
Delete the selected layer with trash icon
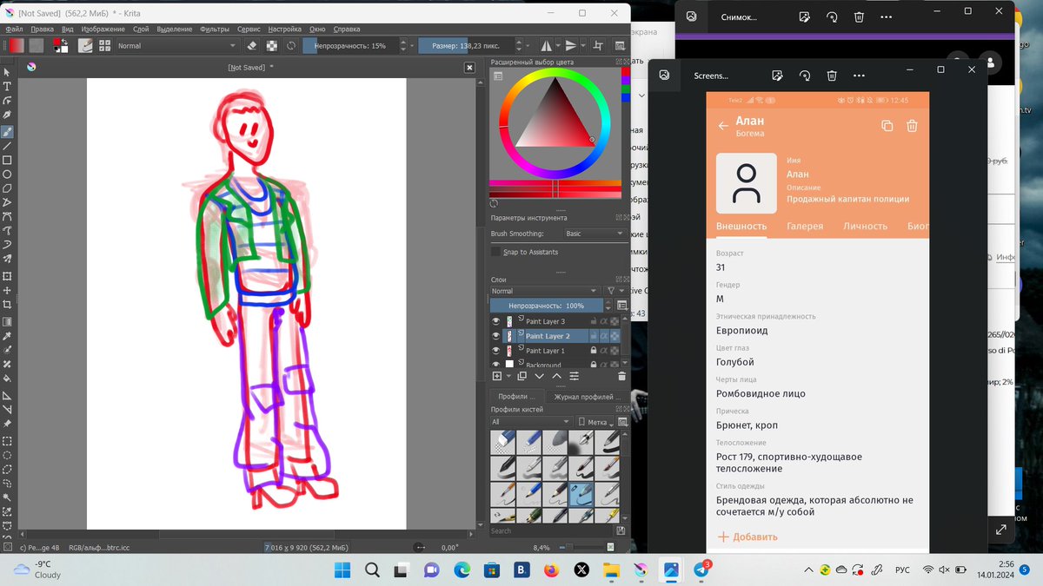pyautogui.click(x=621, y=376)
